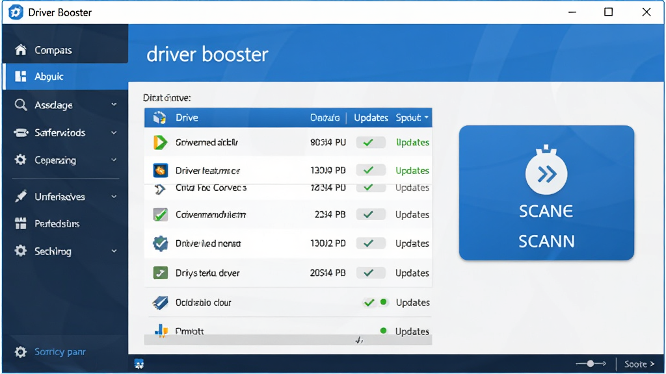Expand the Assdage sidebar chevron
This screenshot has width=666, height=374.
pos(114,105)
